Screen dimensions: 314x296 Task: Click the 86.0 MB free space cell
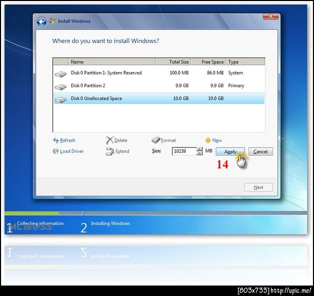(215, 73)
